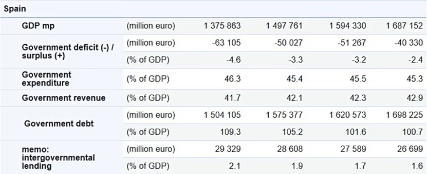Click the debt value 1 504 105
Screen dimensions: 427x174
[222, 115]
